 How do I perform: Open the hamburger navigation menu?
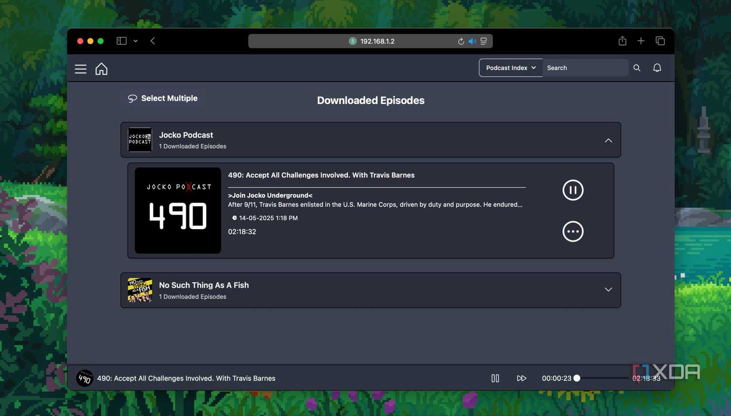(x=80, y=69)
